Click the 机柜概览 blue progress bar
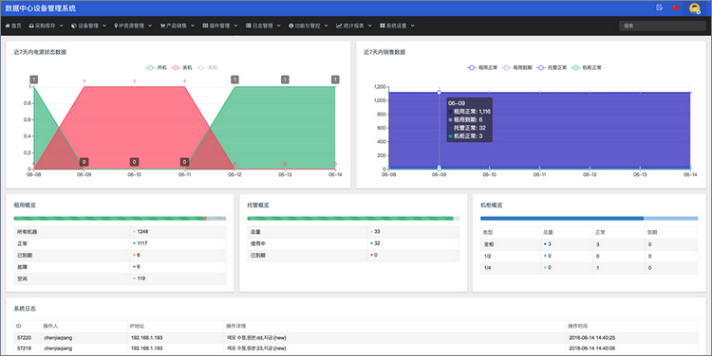This screenshot has width=712, height=356. point(589,219)
